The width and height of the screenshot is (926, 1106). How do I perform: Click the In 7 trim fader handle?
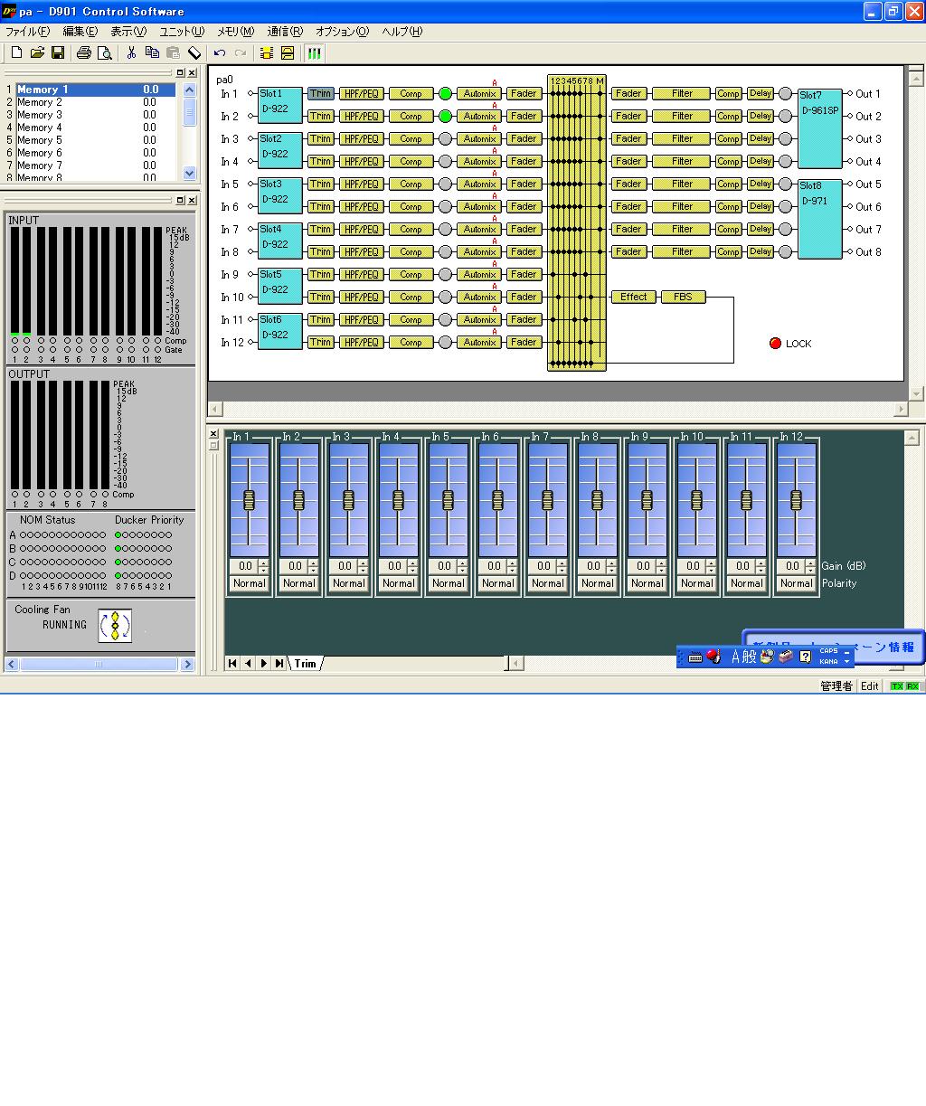tap(547, 499)
